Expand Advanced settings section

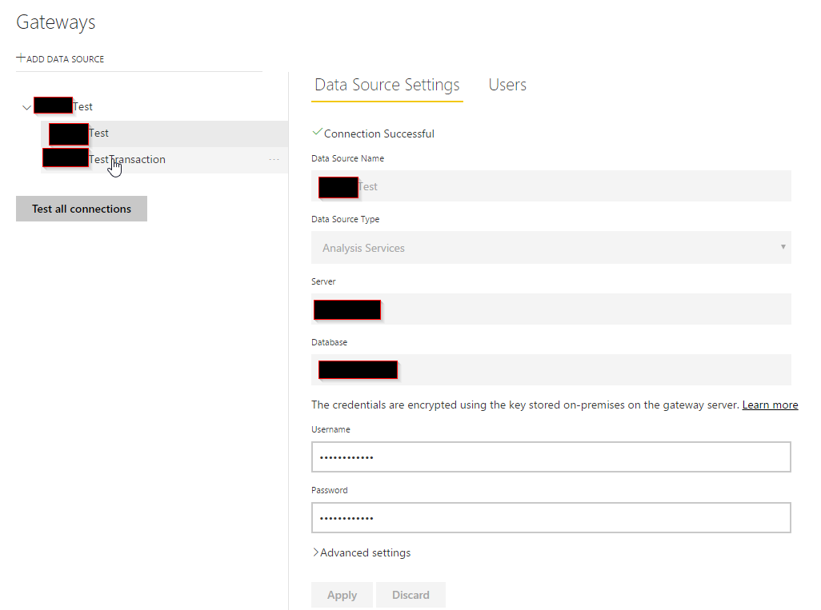[x=361, y=553]
